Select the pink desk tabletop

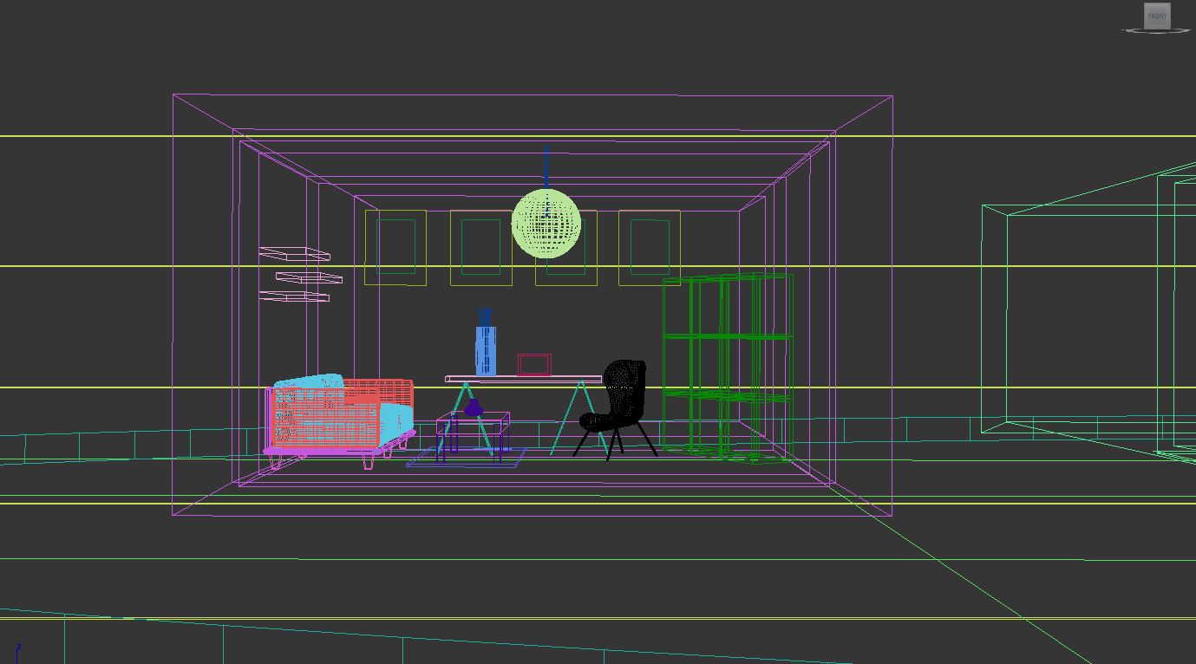click(523, 380)
